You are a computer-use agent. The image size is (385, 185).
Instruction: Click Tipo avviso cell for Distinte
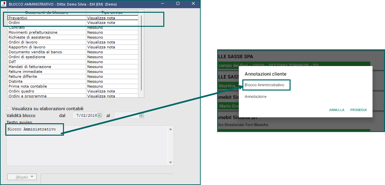click(112, 81)
